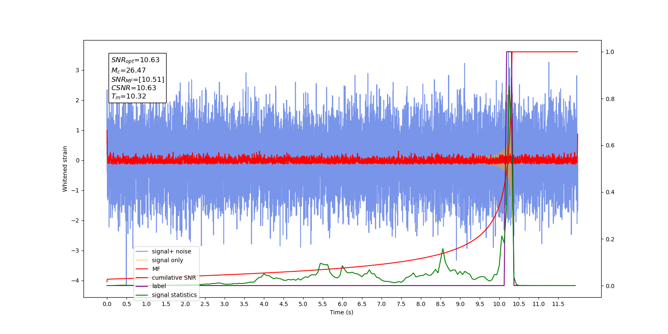
Task: Click the 9.0 tick on the time axis
Action: click(460, 304)
